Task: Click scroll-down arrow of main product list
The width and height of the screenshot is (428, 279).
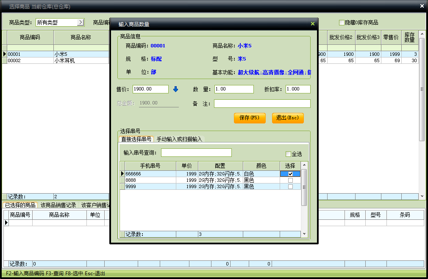Action: pyautogui.click(x=422, y=196)
